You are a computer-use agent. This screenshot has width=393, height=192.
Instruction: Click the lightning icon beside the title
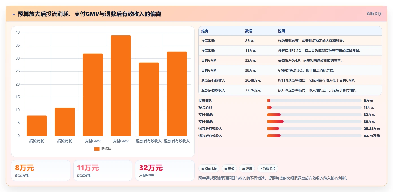click(x=14, y=14)
